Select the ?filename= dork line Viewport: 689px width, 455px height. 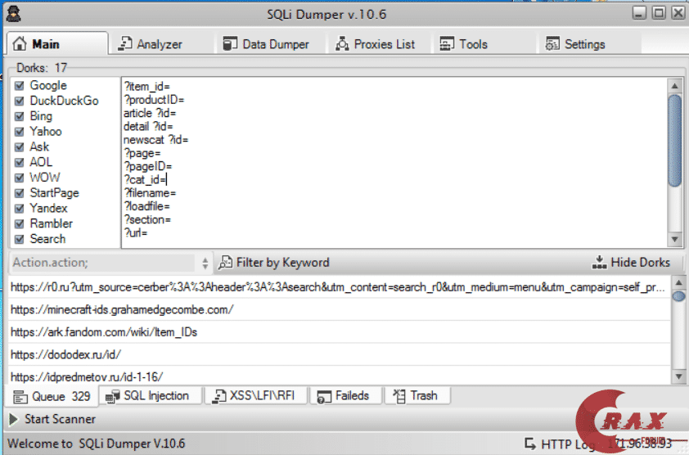pos(150,193)
